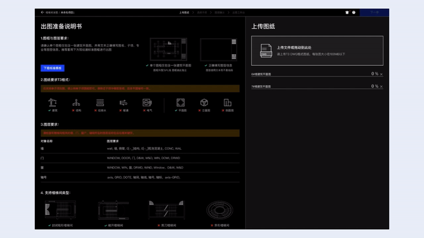Click the empty title-block frame thumbnail
Viewport: 424px width, 238px height.
[x=218, y=49]
